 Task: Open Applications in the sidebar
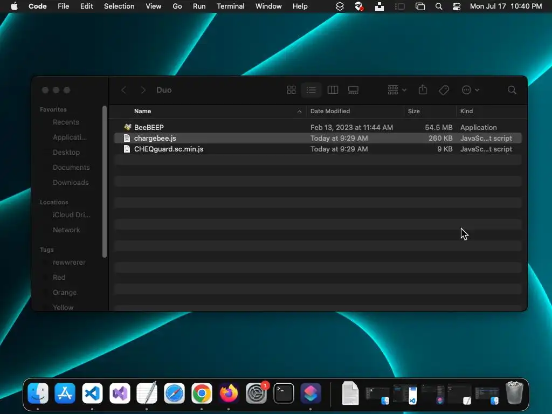70,137
